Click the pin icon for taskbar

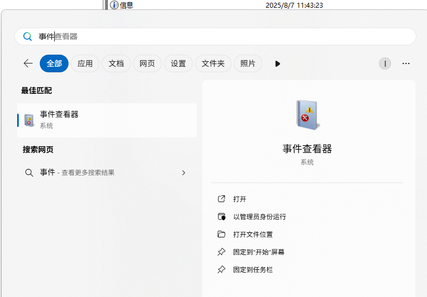pyautogui.click(x=222, y=269)
